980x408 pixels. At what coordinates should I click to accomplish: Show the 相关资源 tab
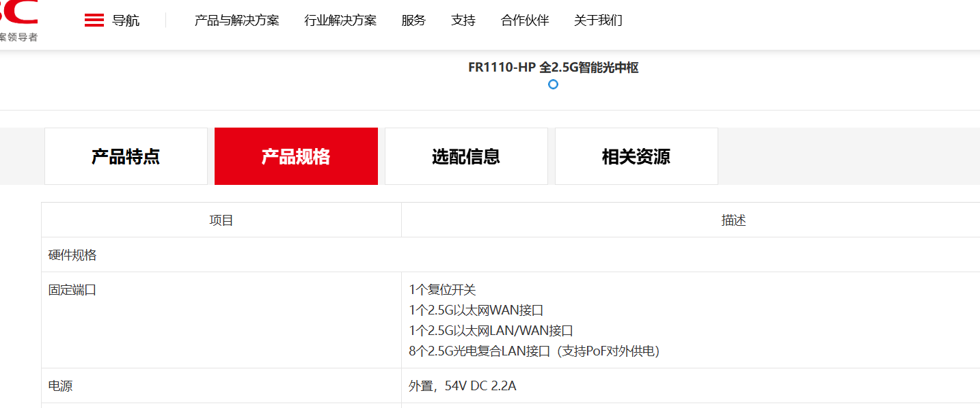coord(636,156)
